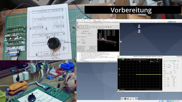Viewport: 182px width, 102px height.
Task: Toggle yellow CH1 channel button in oscilloscope
Action: tap(165, 78)
